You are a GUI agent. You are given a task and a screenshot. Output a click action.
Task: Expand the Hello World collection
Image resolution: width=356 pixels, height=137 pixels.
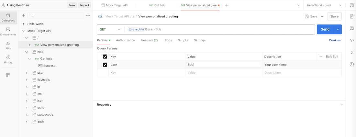coord(23,24)
